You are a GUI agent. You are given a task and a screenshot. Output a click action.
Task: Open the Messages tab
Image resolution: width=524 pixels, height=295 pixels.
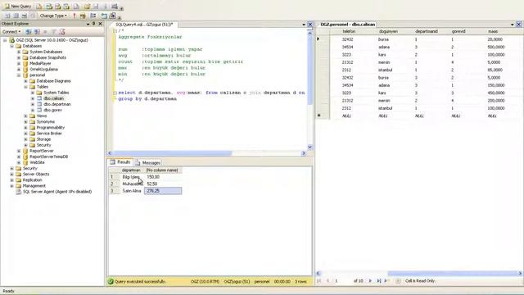coord(147,163)
